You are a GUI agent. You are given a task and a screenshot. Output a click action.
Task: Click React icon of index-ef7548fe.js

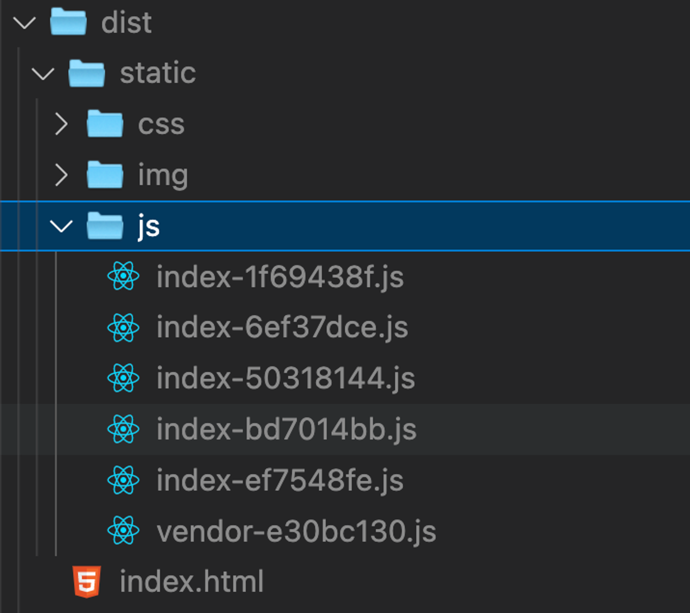click(123, 480)
